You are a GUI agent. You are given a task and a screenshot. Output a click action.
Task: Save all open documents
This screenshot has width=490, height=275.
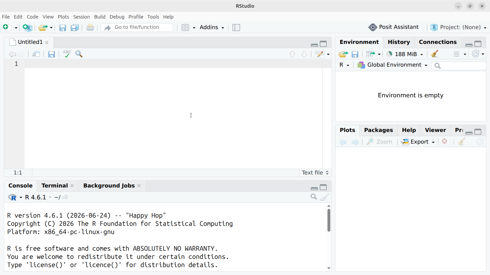pyautogui.click(x=75, y=27)
